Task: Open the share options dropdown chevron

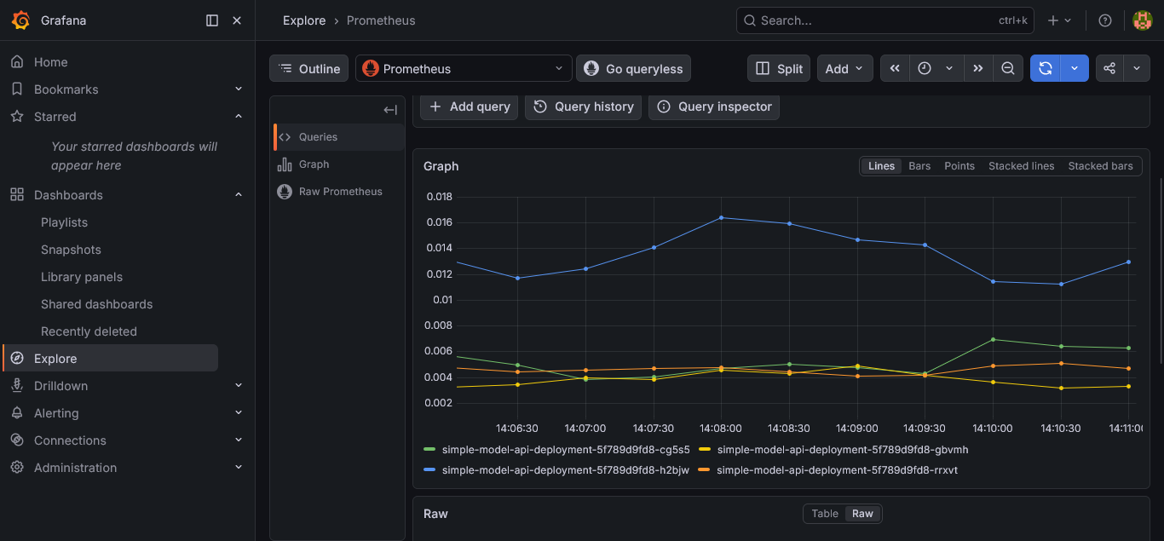Action: coord(1137,69)
